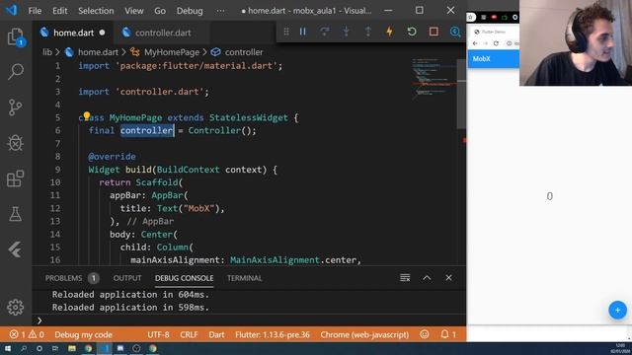632x355 pixels.
Task: Switch to the Debug Console panel tab
Action: [x=185, y=278]
